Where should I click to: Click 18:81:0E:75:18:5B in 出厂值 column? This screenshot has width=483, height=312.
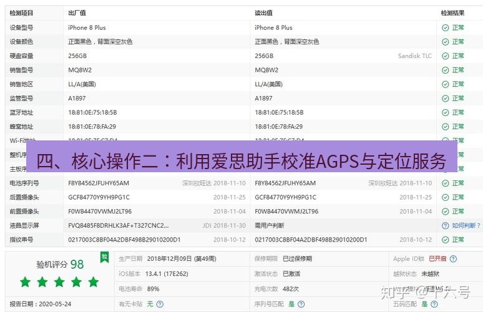point(92,113)
